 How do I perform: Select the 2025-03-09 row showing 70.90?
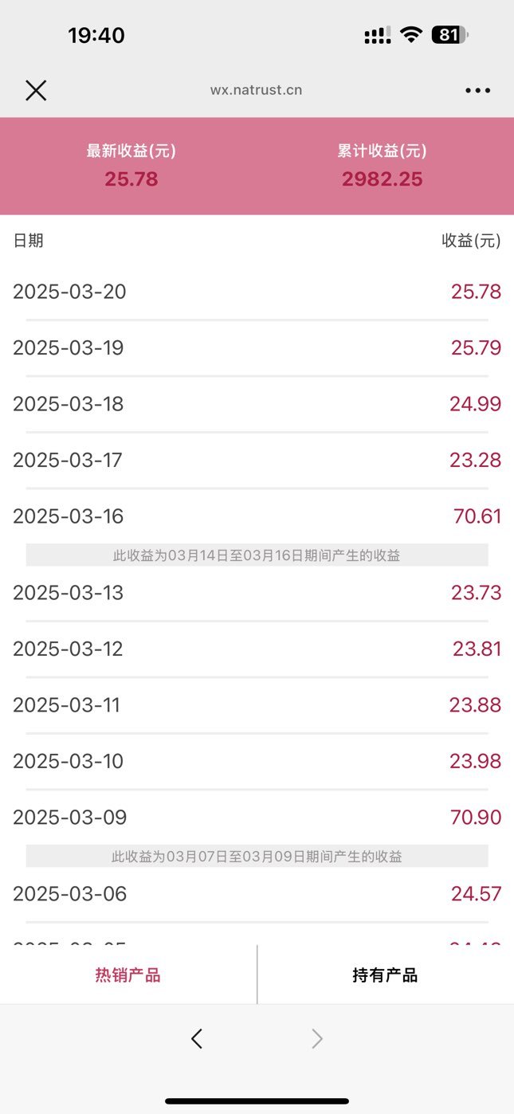[257, 818]
